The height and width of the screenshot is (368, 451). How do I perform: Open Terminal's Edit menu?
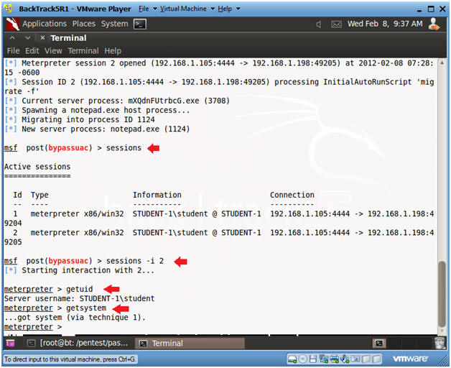tap(32, 51)
